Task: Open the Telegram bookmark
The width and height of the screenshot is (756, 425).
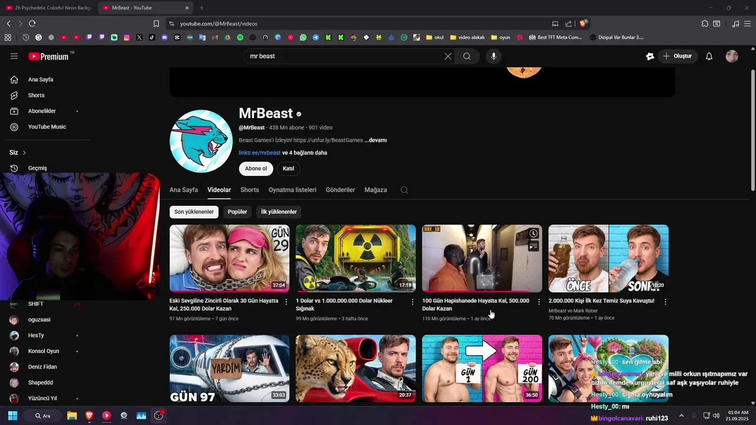Action: [315, 37]
